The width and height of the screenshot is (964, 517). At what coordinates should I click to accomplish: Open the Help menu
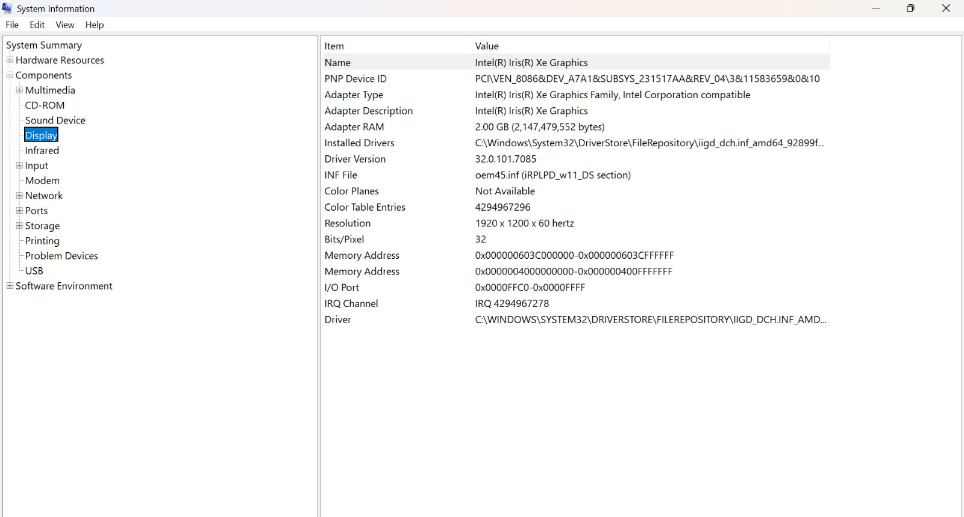coord(95,25)
